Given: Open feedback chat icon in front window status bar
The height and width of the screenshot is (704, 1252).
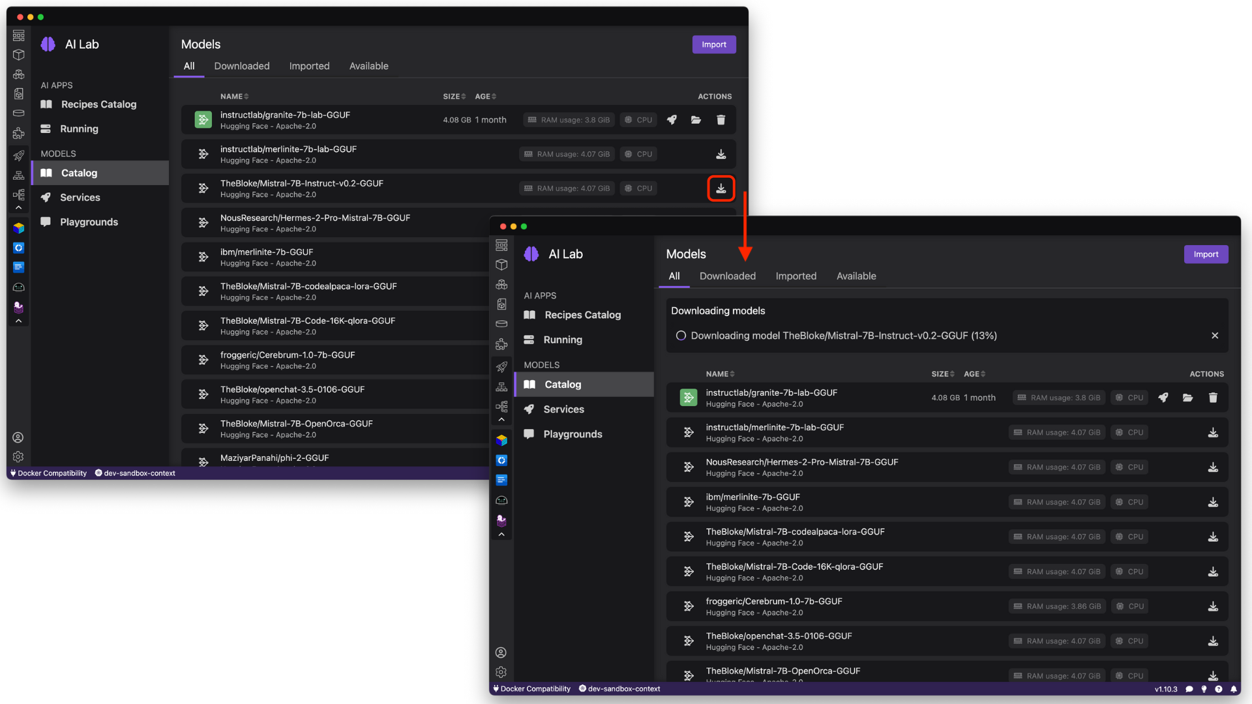Looking at the screenshot, I should [1189, 689].
